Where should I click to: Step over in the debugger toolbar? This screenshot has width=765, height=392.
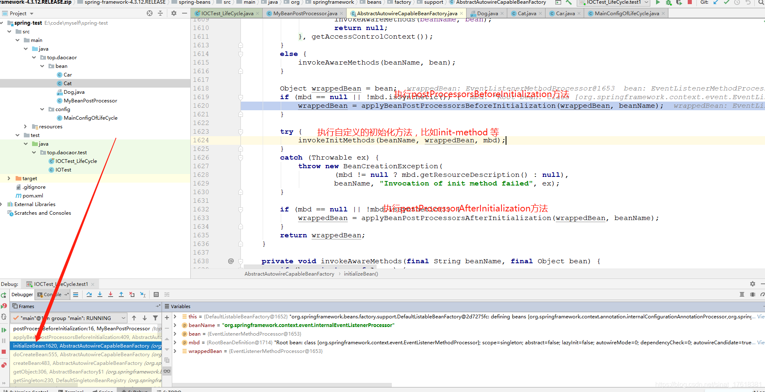[89, 295]
